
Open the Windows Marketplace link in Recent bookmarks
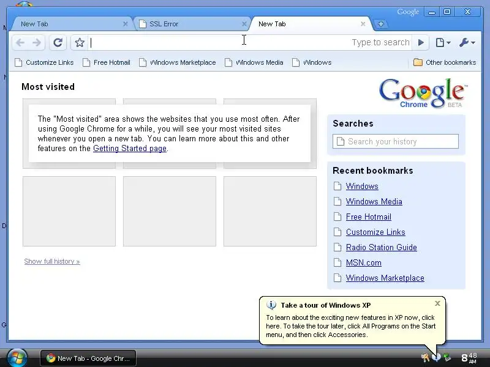385,278
